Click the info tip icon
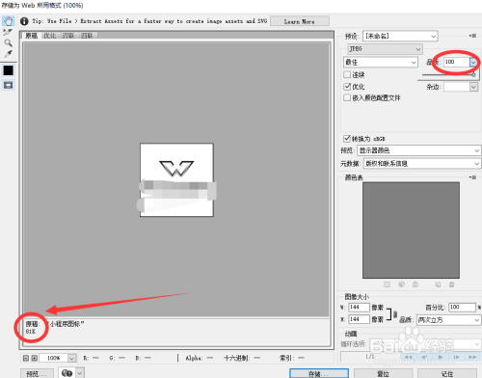This screenshot has height=378, width=482. (24, 21)
